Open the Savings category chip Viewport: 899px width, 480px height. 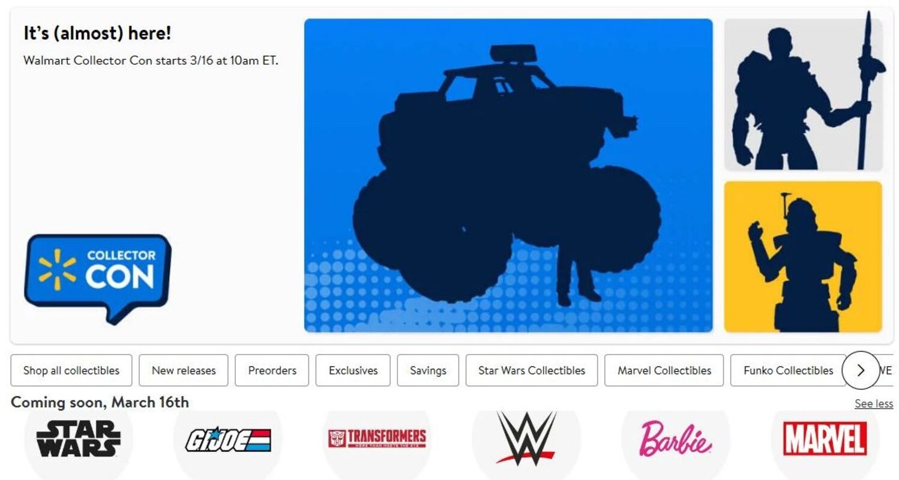pos(428,370)
